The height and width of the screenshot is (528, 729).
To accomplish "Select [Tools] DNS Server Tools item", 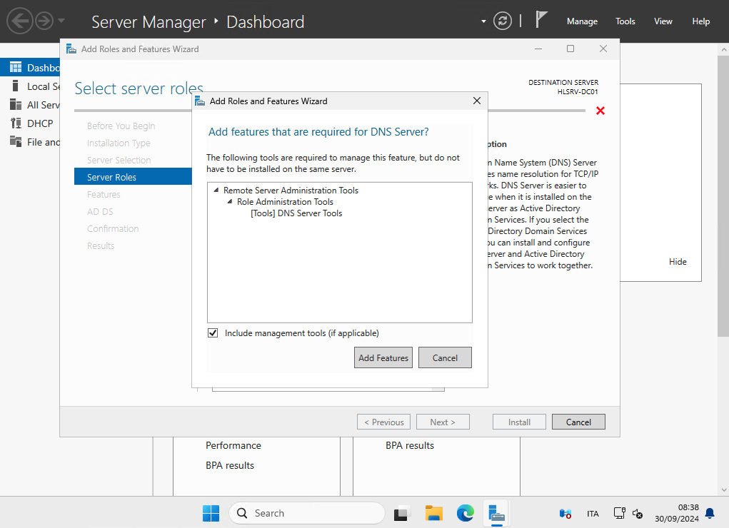I will (x=296, y=213).
